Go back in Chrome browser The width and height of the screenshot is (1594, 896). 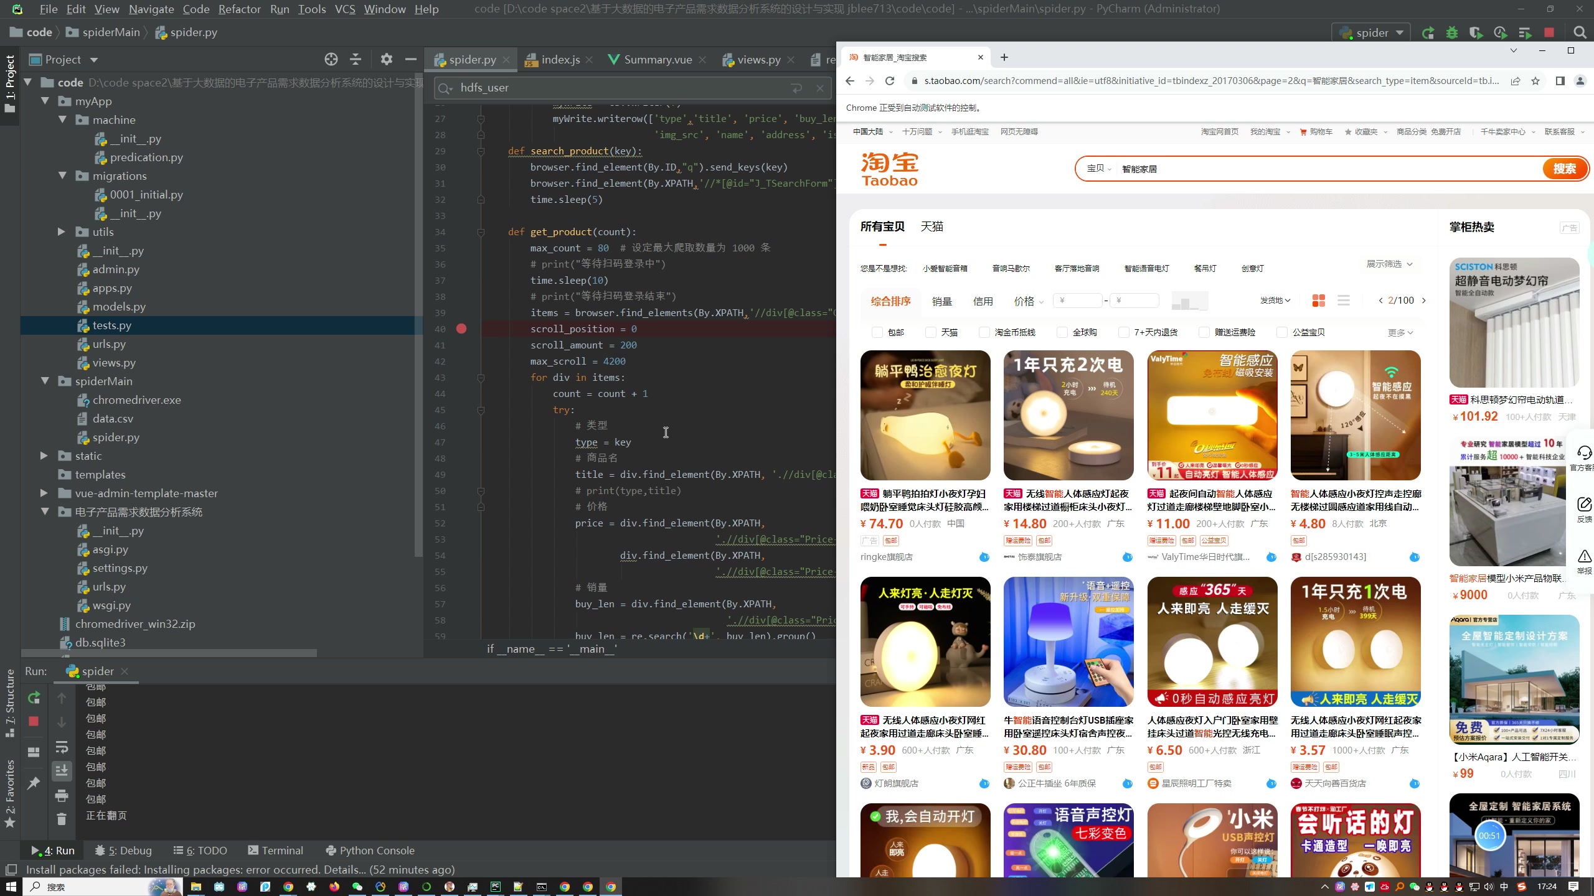850,81
